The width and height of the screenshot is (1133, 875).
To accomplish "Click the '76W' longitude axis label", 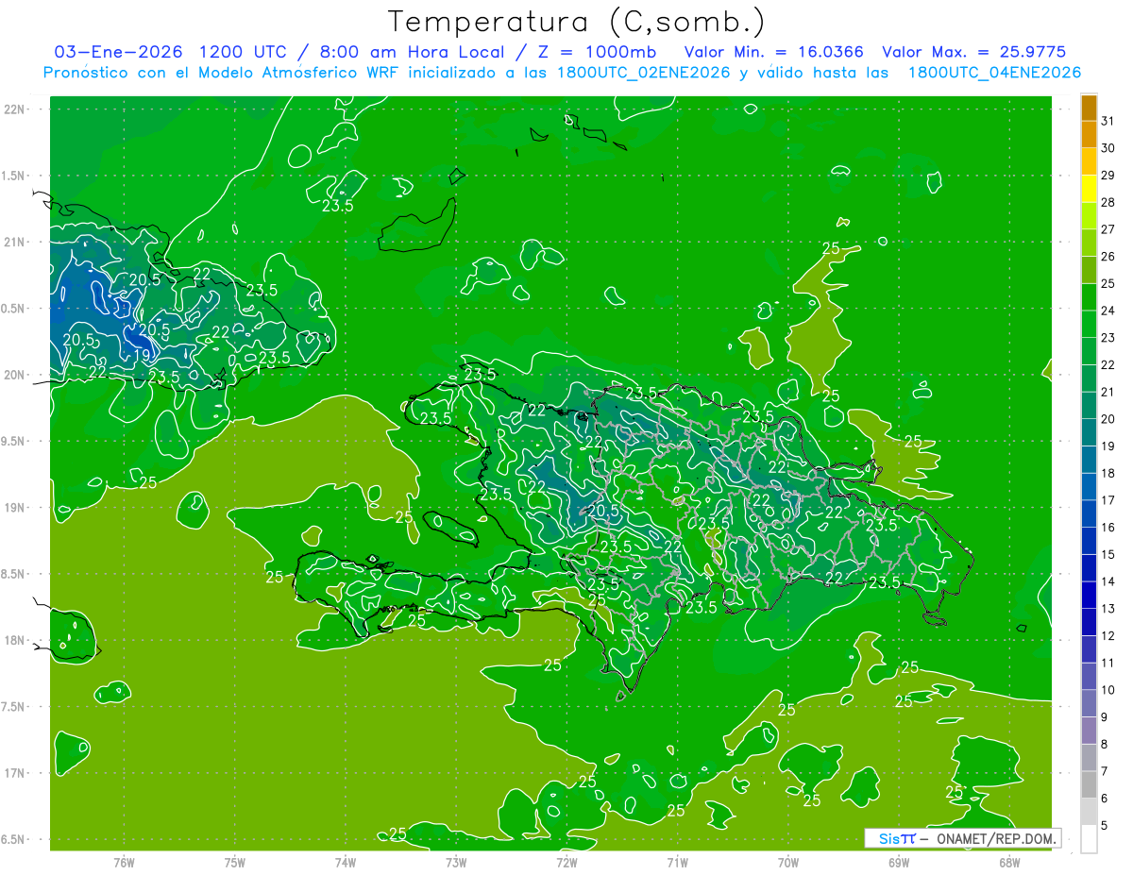I will pyautogui.click(x=124, y=862).
